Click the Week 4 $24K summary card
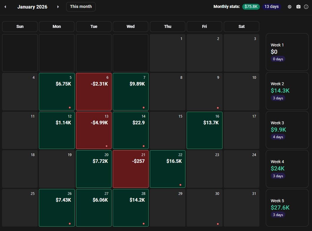Image resolution: width=312 pixels, height=231 pixels. (x=287, y=169)
